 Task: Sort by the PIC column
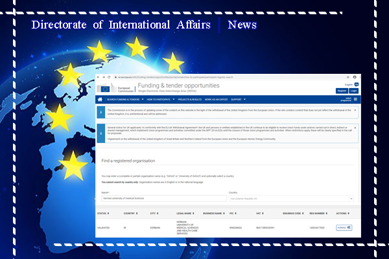[233, 214]
